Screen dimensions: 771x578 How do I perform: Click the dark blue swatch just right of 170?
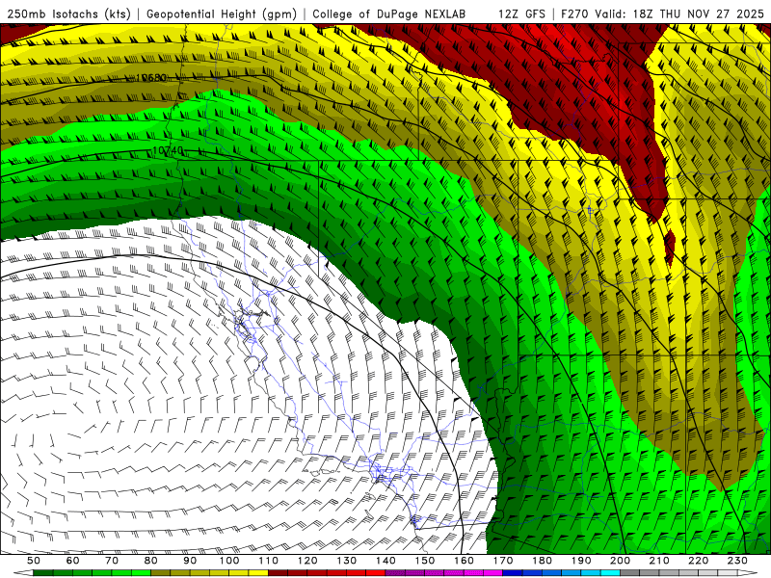click(x=513, y=573)
